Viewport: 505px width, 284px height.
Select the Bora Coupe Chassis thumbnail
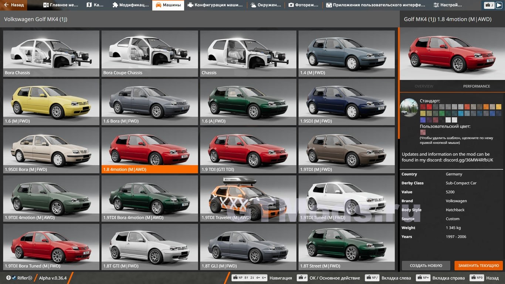coord(150,54)
